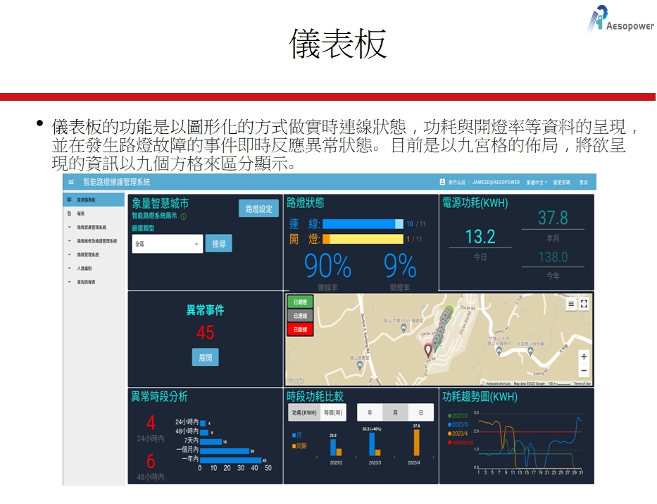
Task: Click the 2023/3 blue bar in comparison chart
Action: [x=371, y=444]
